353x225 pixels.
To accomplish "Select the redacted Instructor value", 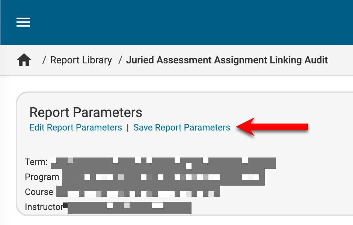I will [130, 207].
